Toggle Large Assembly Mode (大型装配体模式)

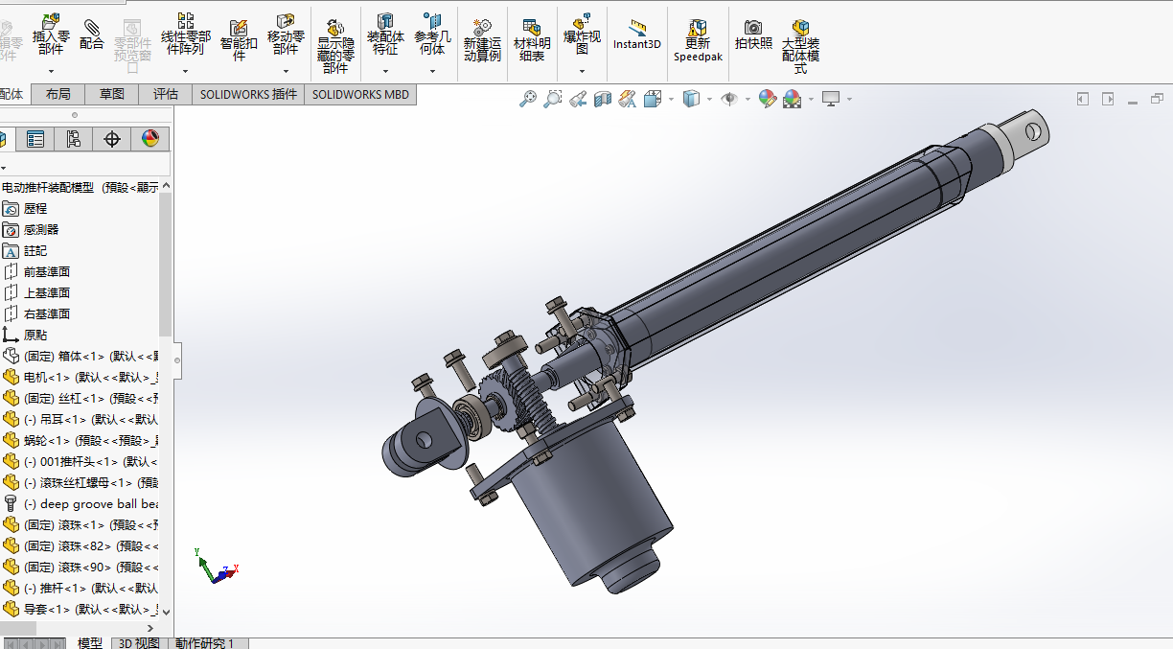pyautogui.click(x=800, y=47)
